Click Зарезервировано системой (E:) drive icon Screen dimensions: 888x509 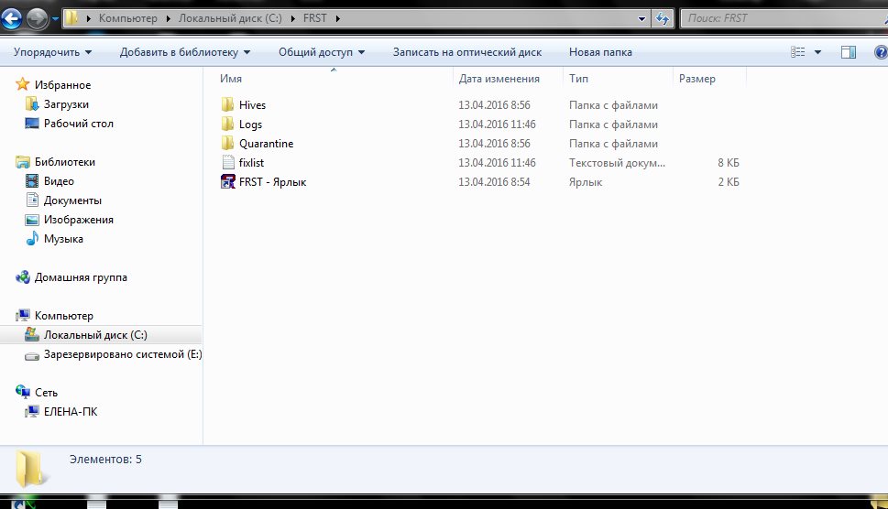(32, 355)
